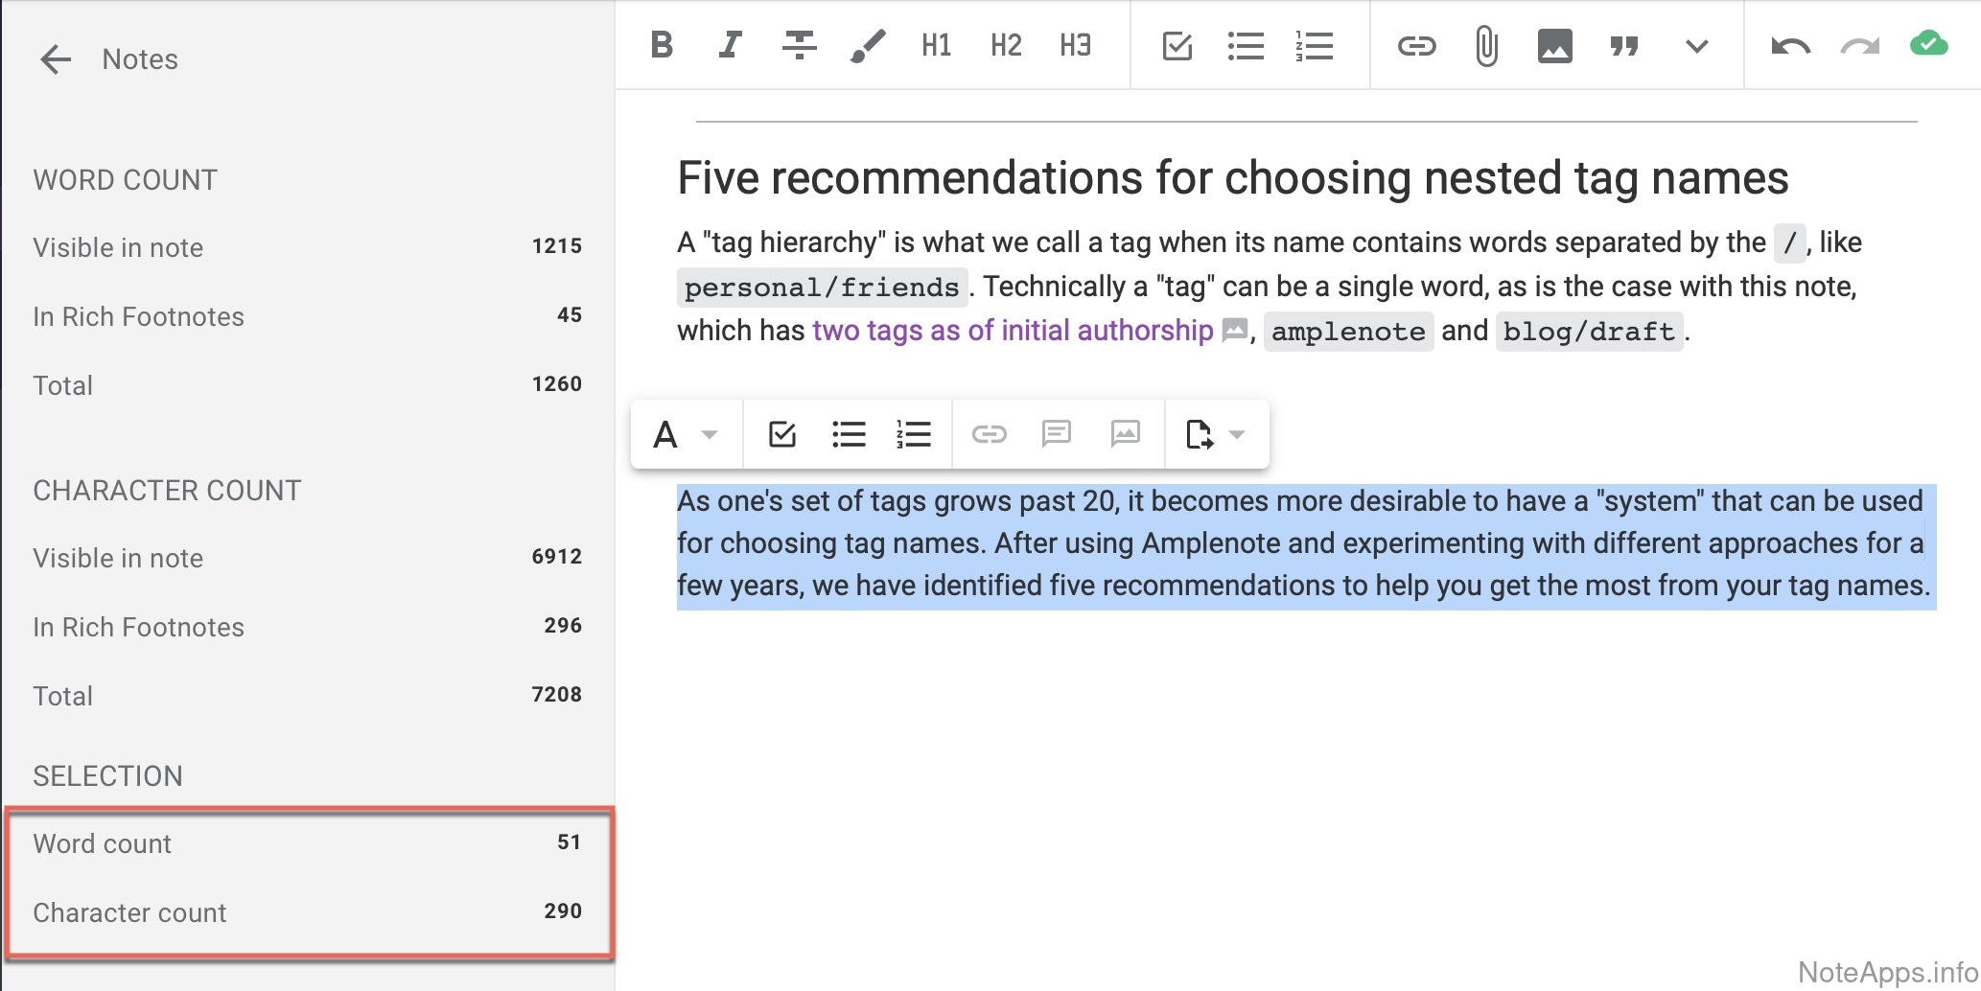The height and width of the screenshot is (991, 1981).
Task: Open 'two tags as of initial authorship' link
Action: [x=1013, y=331]
